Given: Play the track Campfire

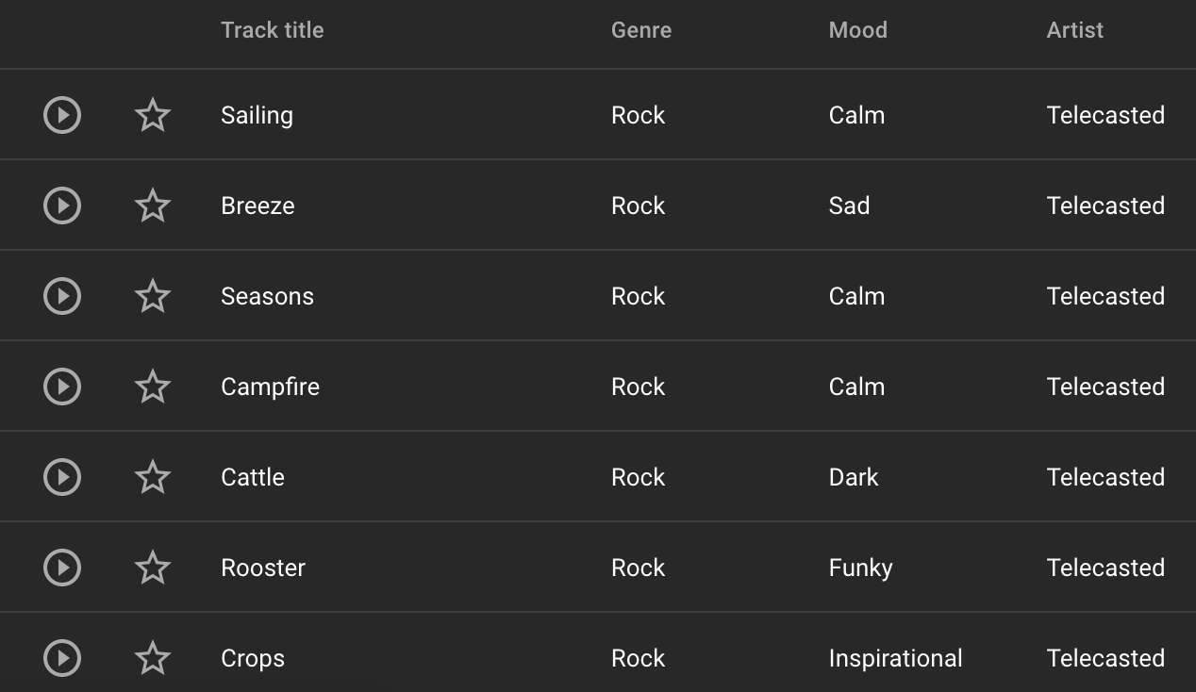Looking at the screenshot, I should tap(61, 386).
